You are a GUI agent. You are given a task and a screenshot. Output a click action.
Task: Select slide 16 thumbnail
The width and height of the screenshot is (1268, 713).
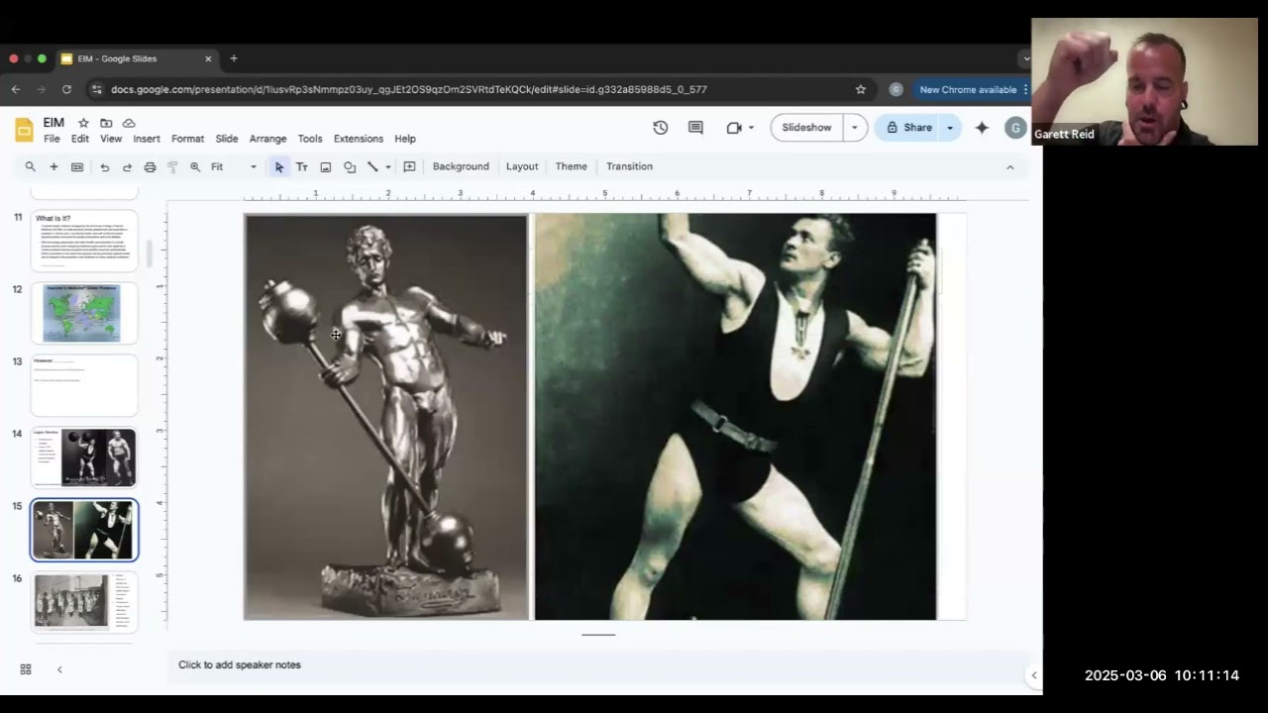pos(84,602)
